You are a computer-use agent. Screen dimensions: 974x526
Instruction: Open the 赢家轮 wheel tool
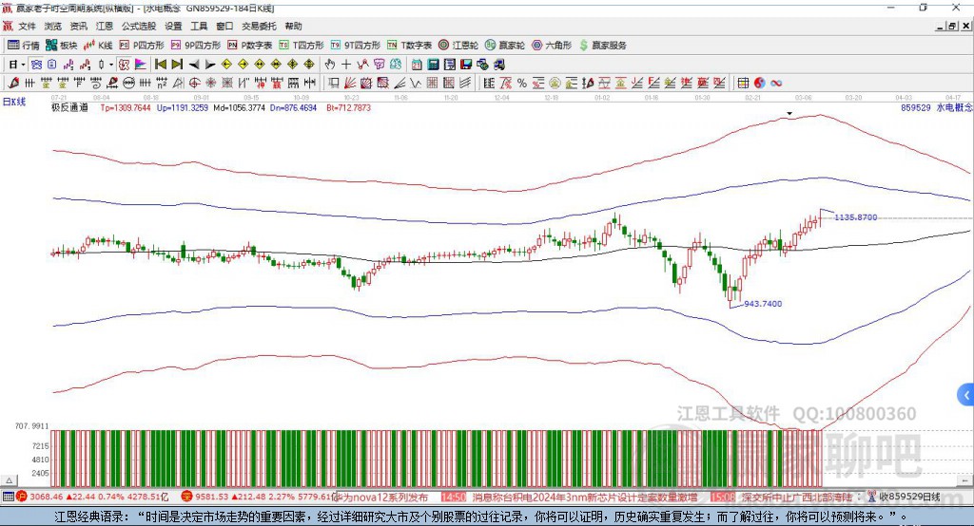pos(505,46)
